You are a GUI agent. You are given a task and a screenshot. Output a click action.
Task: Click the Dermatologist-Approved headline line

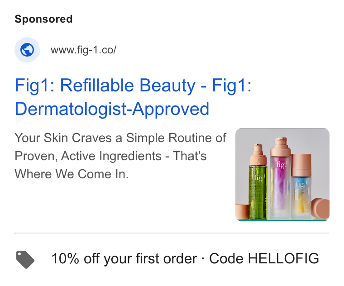click(x=112, y=109)
